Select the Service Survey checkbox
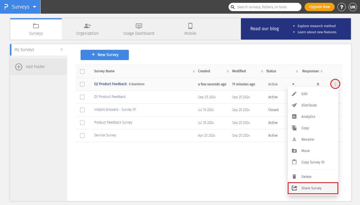Image resolution: width=360 pixels, height=205 pixels. tap(82, 136)
